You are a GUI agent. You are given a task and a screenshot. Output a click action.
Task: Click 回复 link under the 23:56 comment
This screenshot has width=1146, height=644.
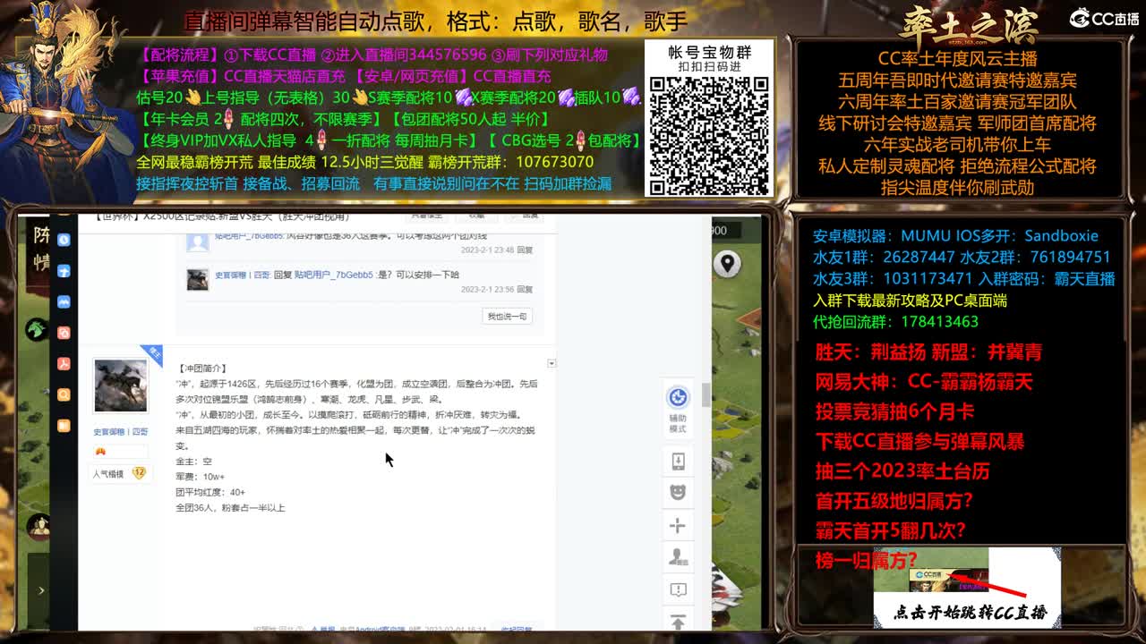[525, 289]
